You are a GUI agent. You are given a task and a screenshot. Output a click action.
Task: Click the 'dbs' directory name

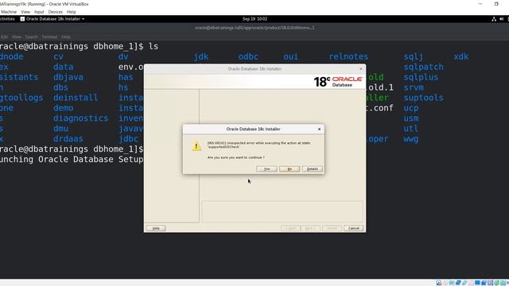tap(60, 87)
